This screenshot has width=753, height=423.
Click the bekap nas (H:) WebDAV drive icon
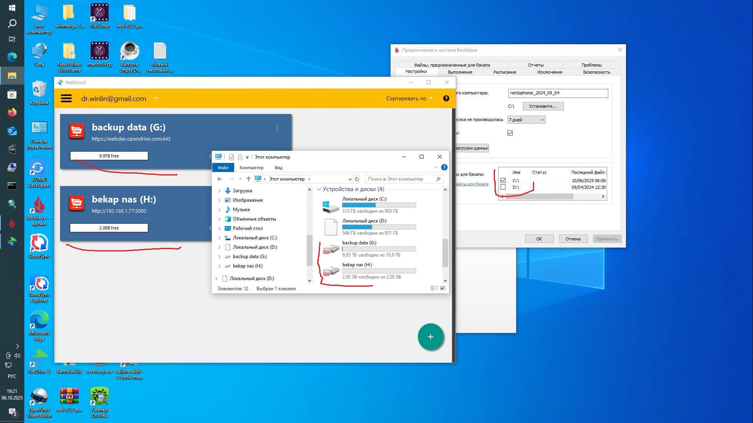(76, 203)
